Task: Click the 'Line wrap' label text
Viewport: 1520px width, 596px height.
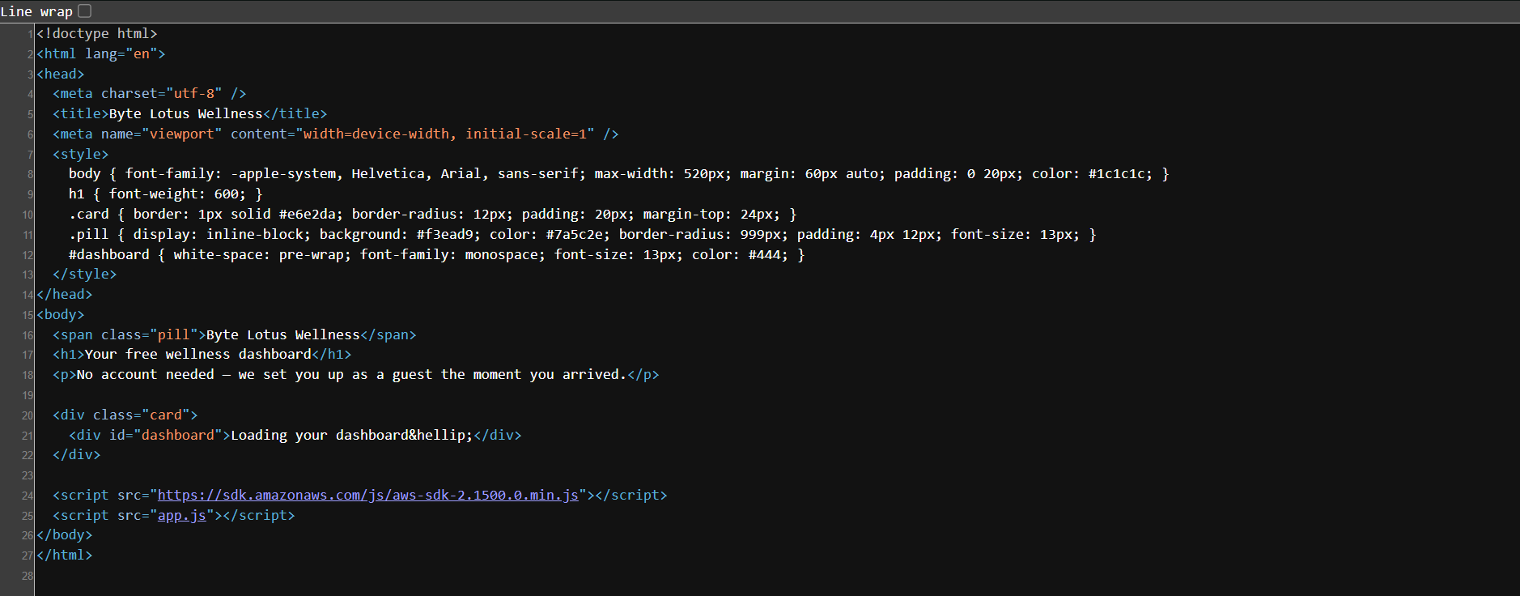Action: pyautogui.click(x=36, y=11)
